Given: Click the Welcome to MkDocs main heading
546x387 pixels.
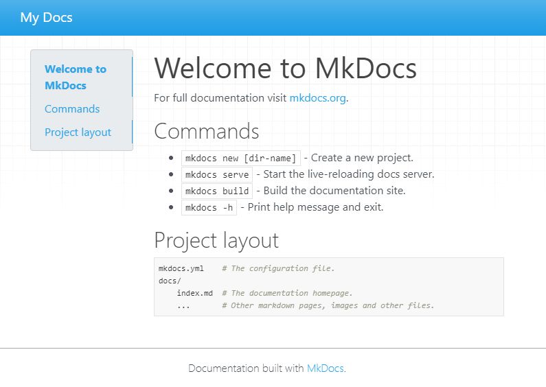Looking at the screenshot, I should [x=285, y=68].
